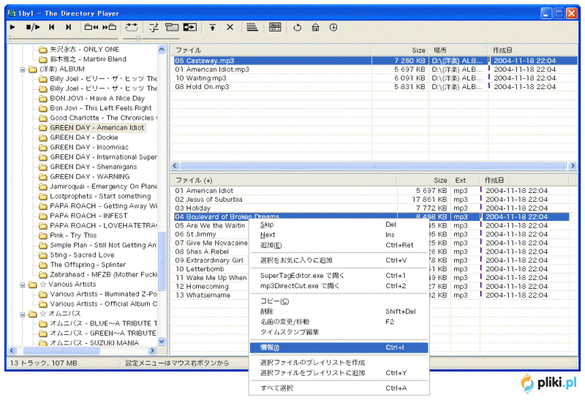This screenshot has height=403, width=585.
Task: Click folder icon beside PAPA ROACH - INFEST
Action: coord(43,216)
